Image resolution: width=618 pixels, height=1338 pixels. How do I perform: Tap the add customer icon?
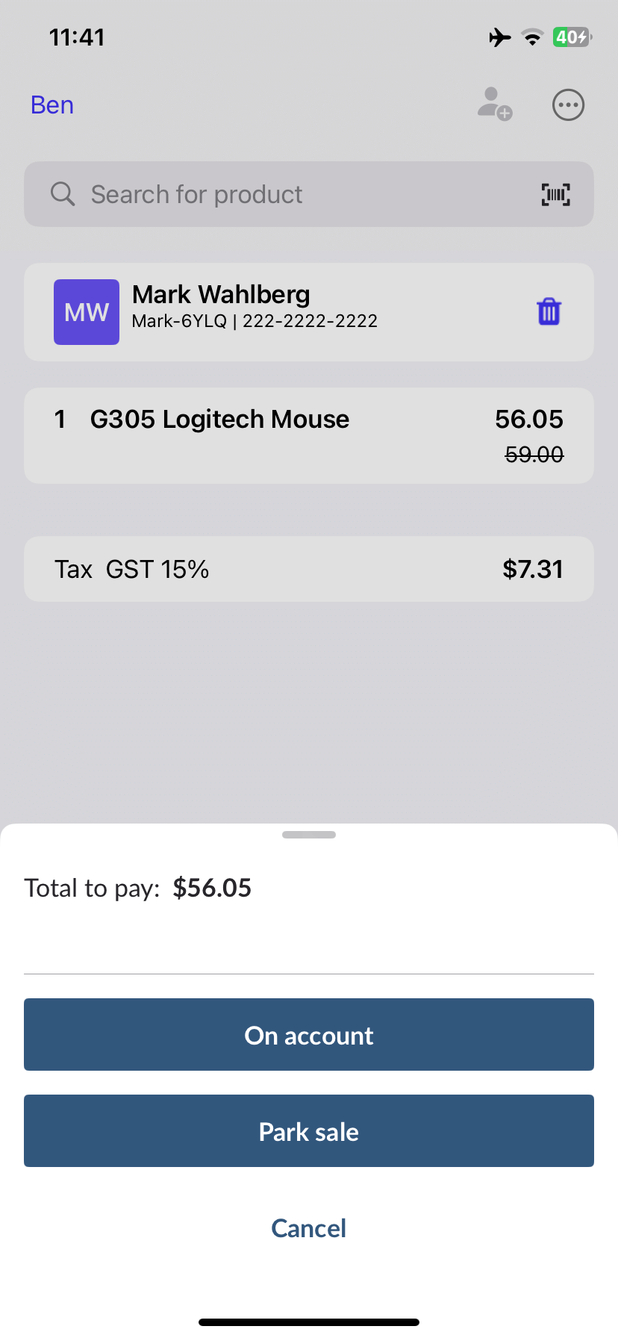[x=494, y=105]
